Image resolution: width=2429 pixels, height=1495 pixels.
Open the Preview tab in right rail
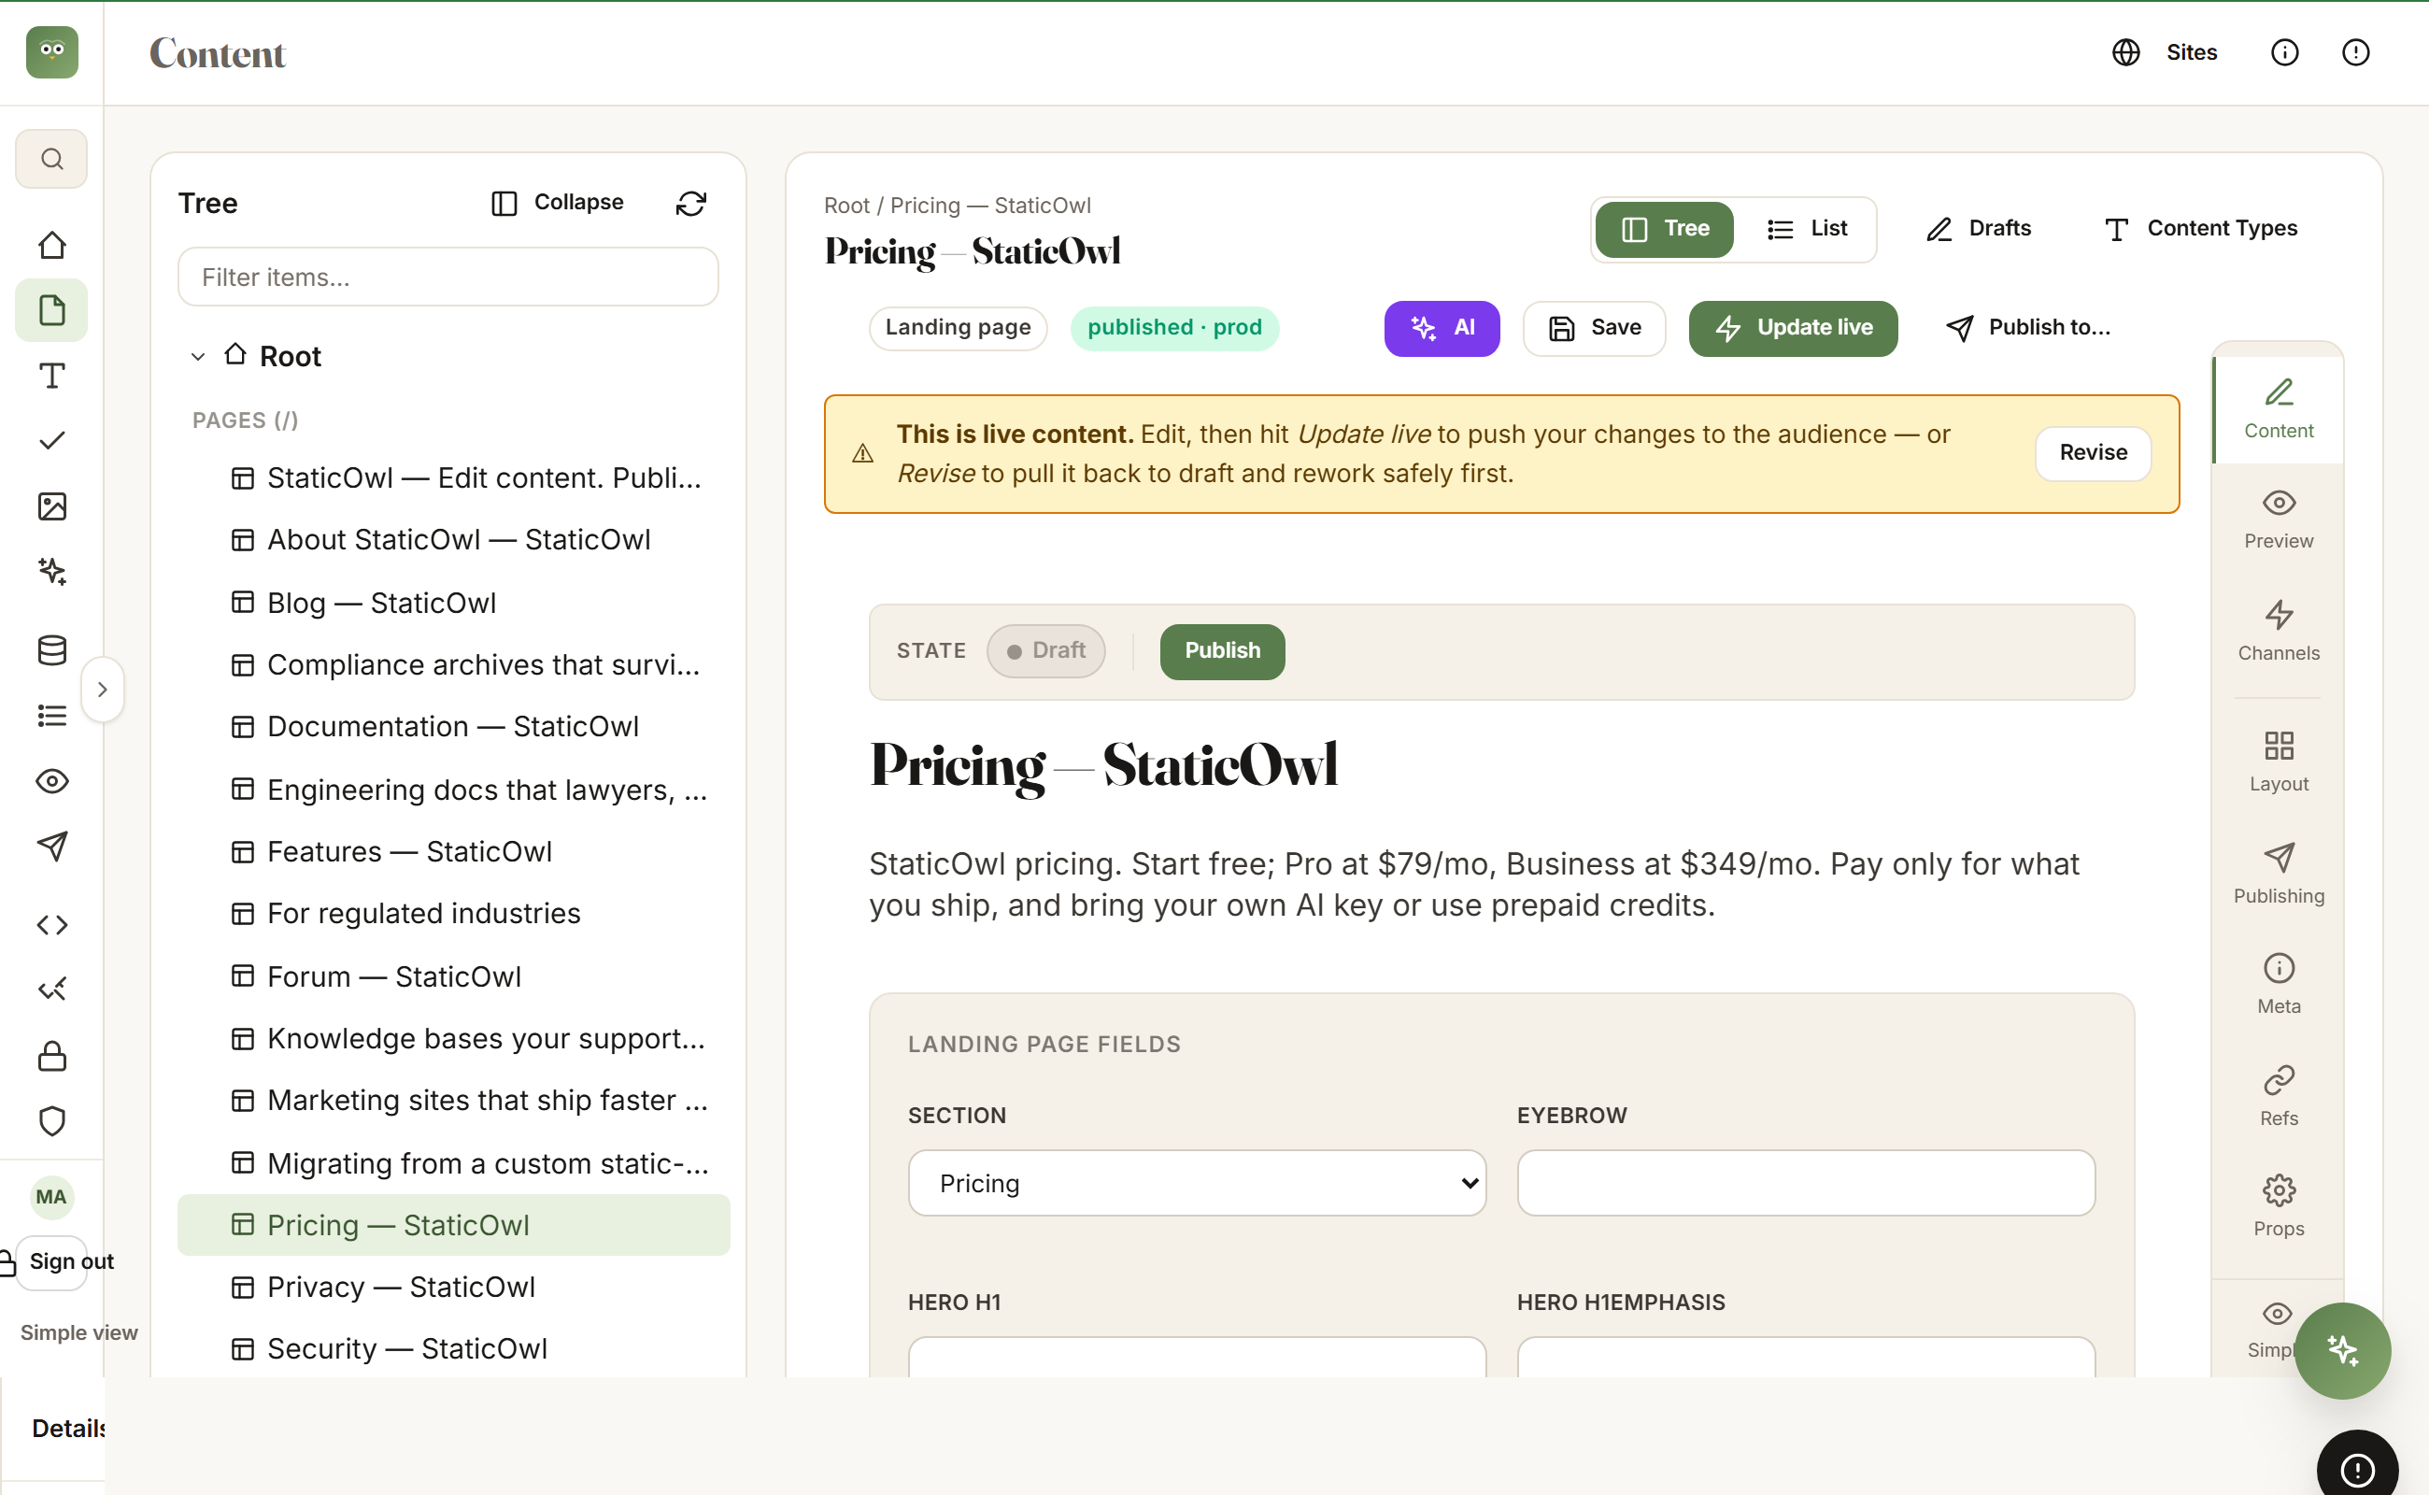point(2278,520)
